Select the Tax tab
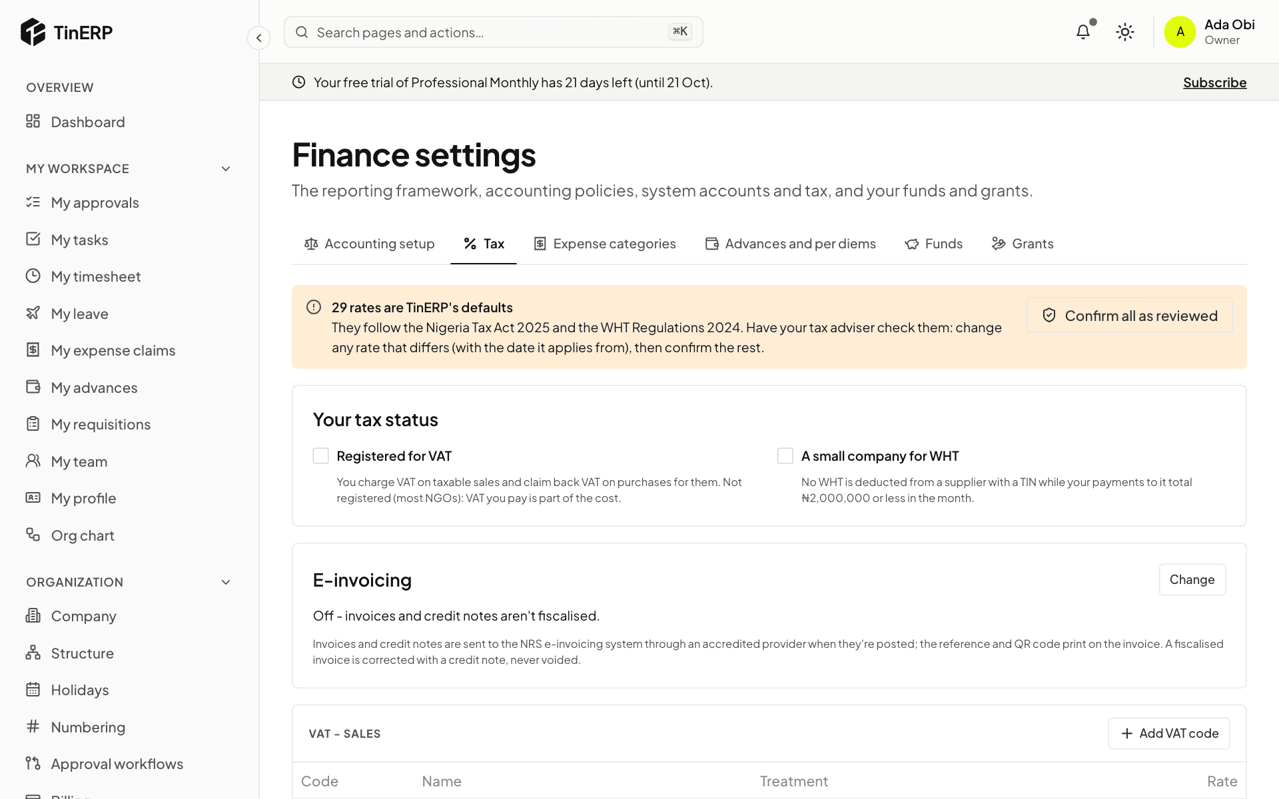 tap(484, 244)
